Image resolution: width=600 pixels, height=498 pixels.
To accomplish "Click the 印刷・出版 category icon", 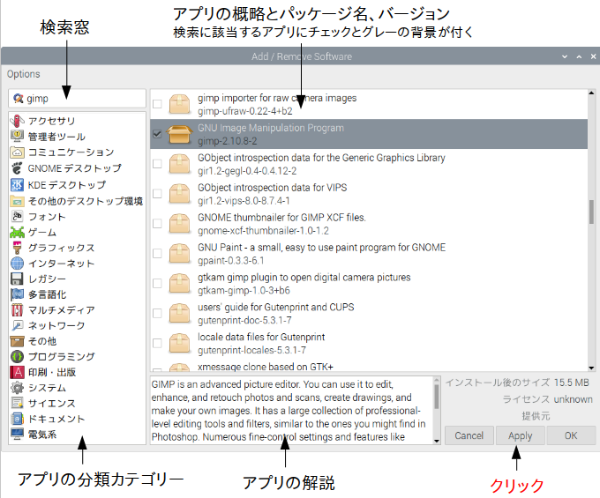I will tap(18, 372).
